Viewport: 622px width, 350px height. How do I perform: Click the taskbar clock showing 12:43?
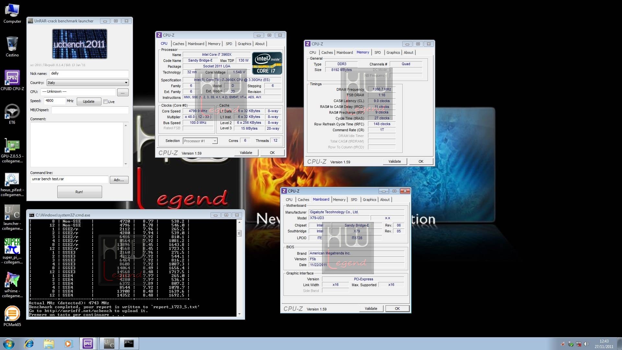point(604,344)
